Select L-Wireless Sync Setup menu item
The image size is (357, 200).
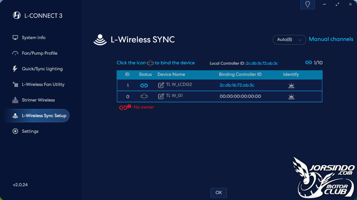tap(37, 116)
